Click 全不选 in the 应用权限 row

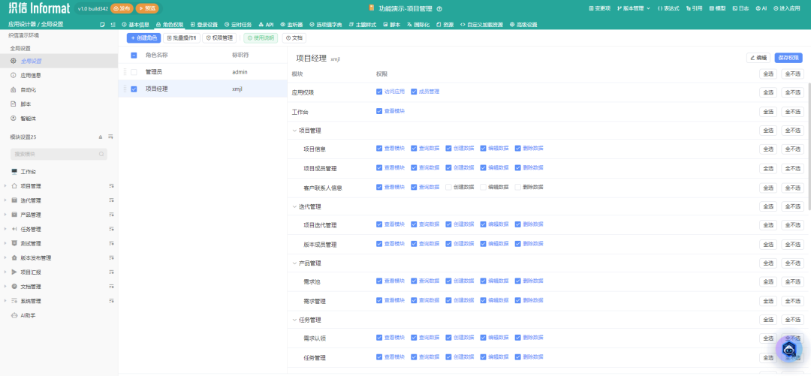[x=792, y=92]
